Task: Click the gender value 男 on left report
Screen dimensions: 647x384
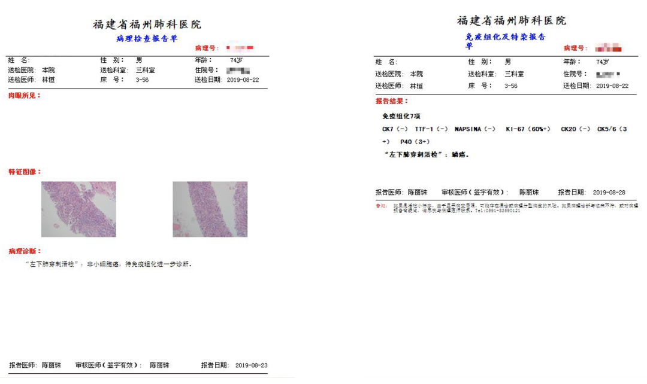Action: pyautogui.click(x=139, y=60)
